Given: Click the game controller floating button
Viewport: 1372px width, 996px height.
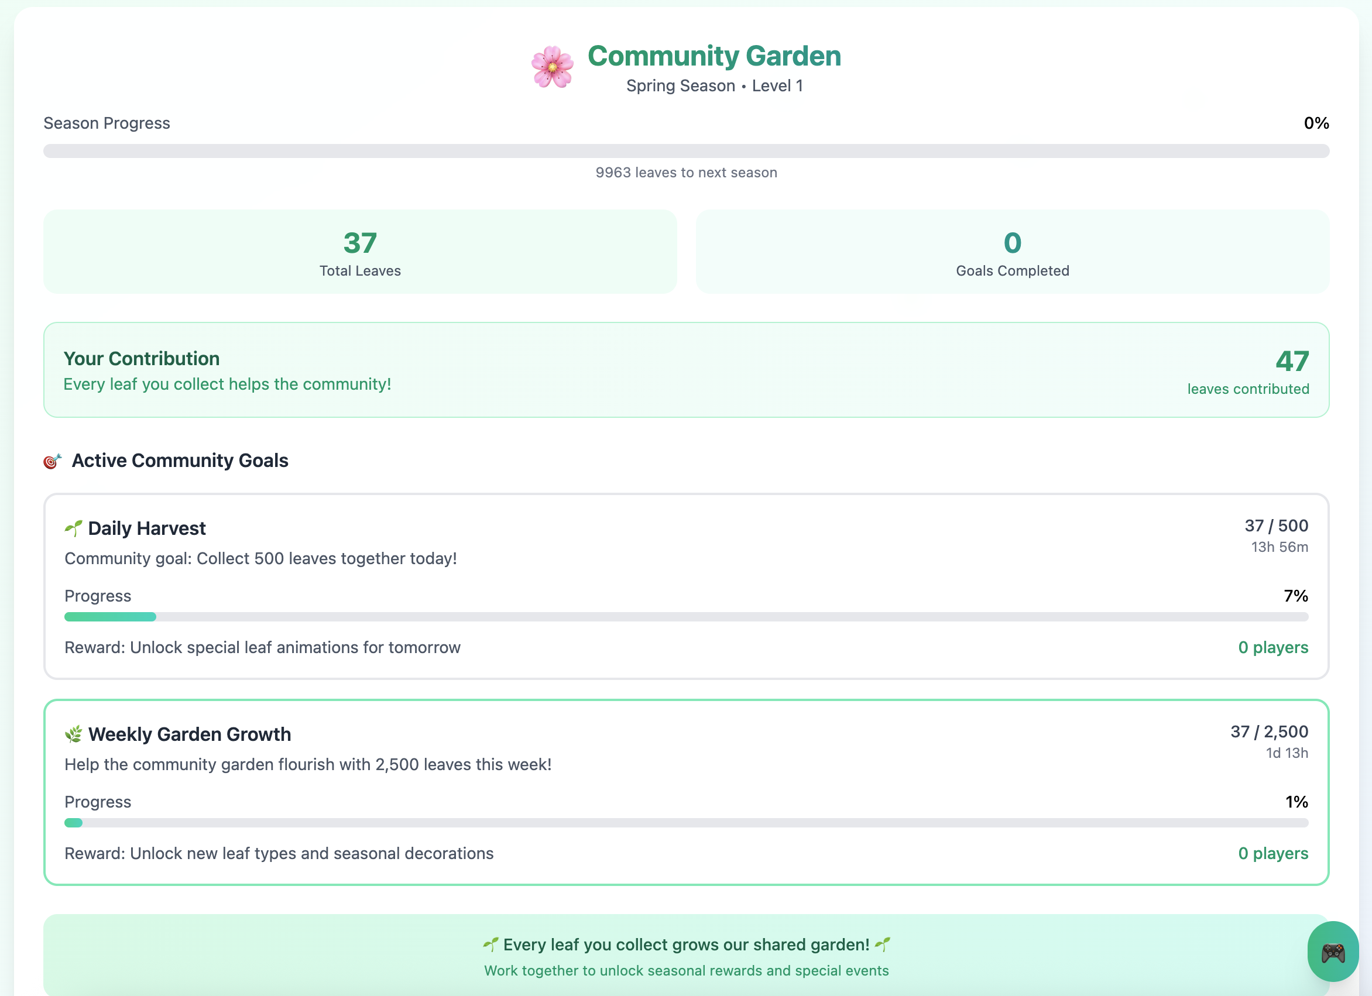Looking at the screenshot, I should (1333, 952).
